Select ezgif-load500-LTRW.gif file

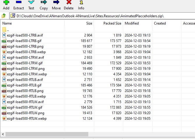click(24, 63)
